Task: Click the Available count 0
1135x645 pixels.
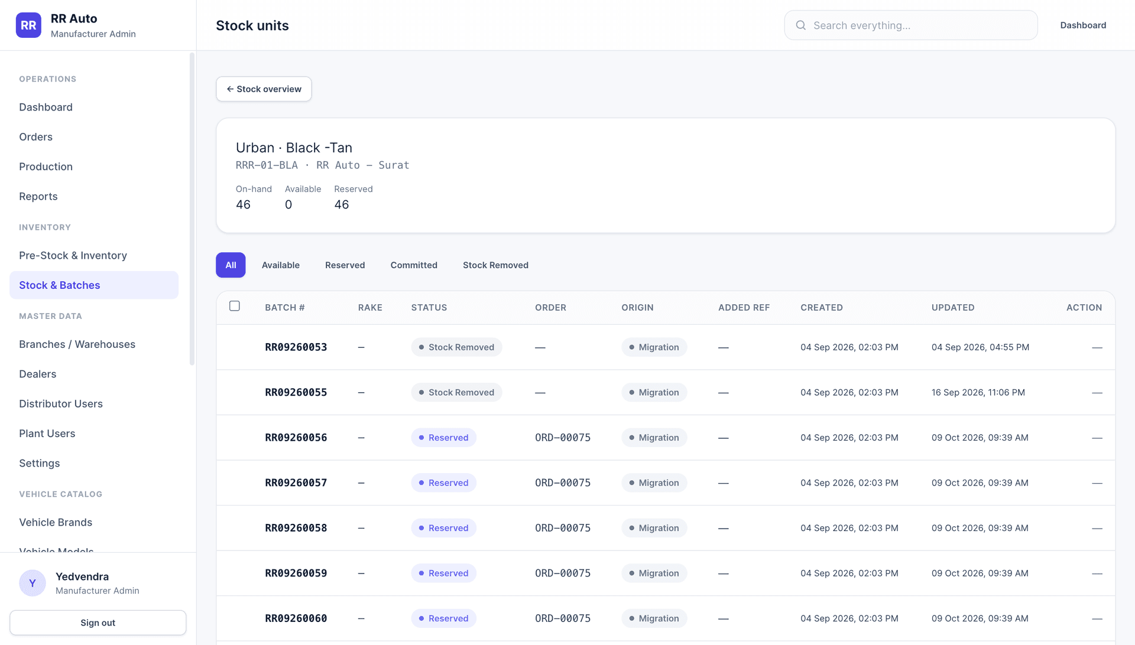Action: [288, 204]
